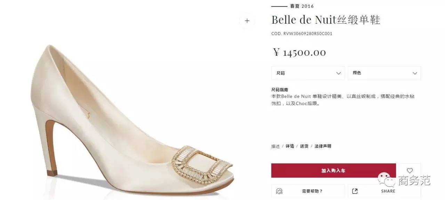
Task: Click the Belle de Nuit丝缎单鞋 product title
Action: (326, 20)
